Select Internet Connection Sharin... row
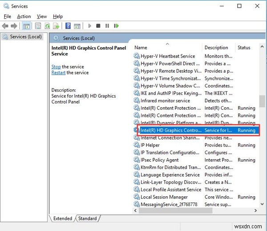This screenshot has width=267, height=231. tap(196, 138)
